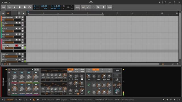Toggle the metronome icon in transport
The image size is (182, 102).
(x=63, y=8)
